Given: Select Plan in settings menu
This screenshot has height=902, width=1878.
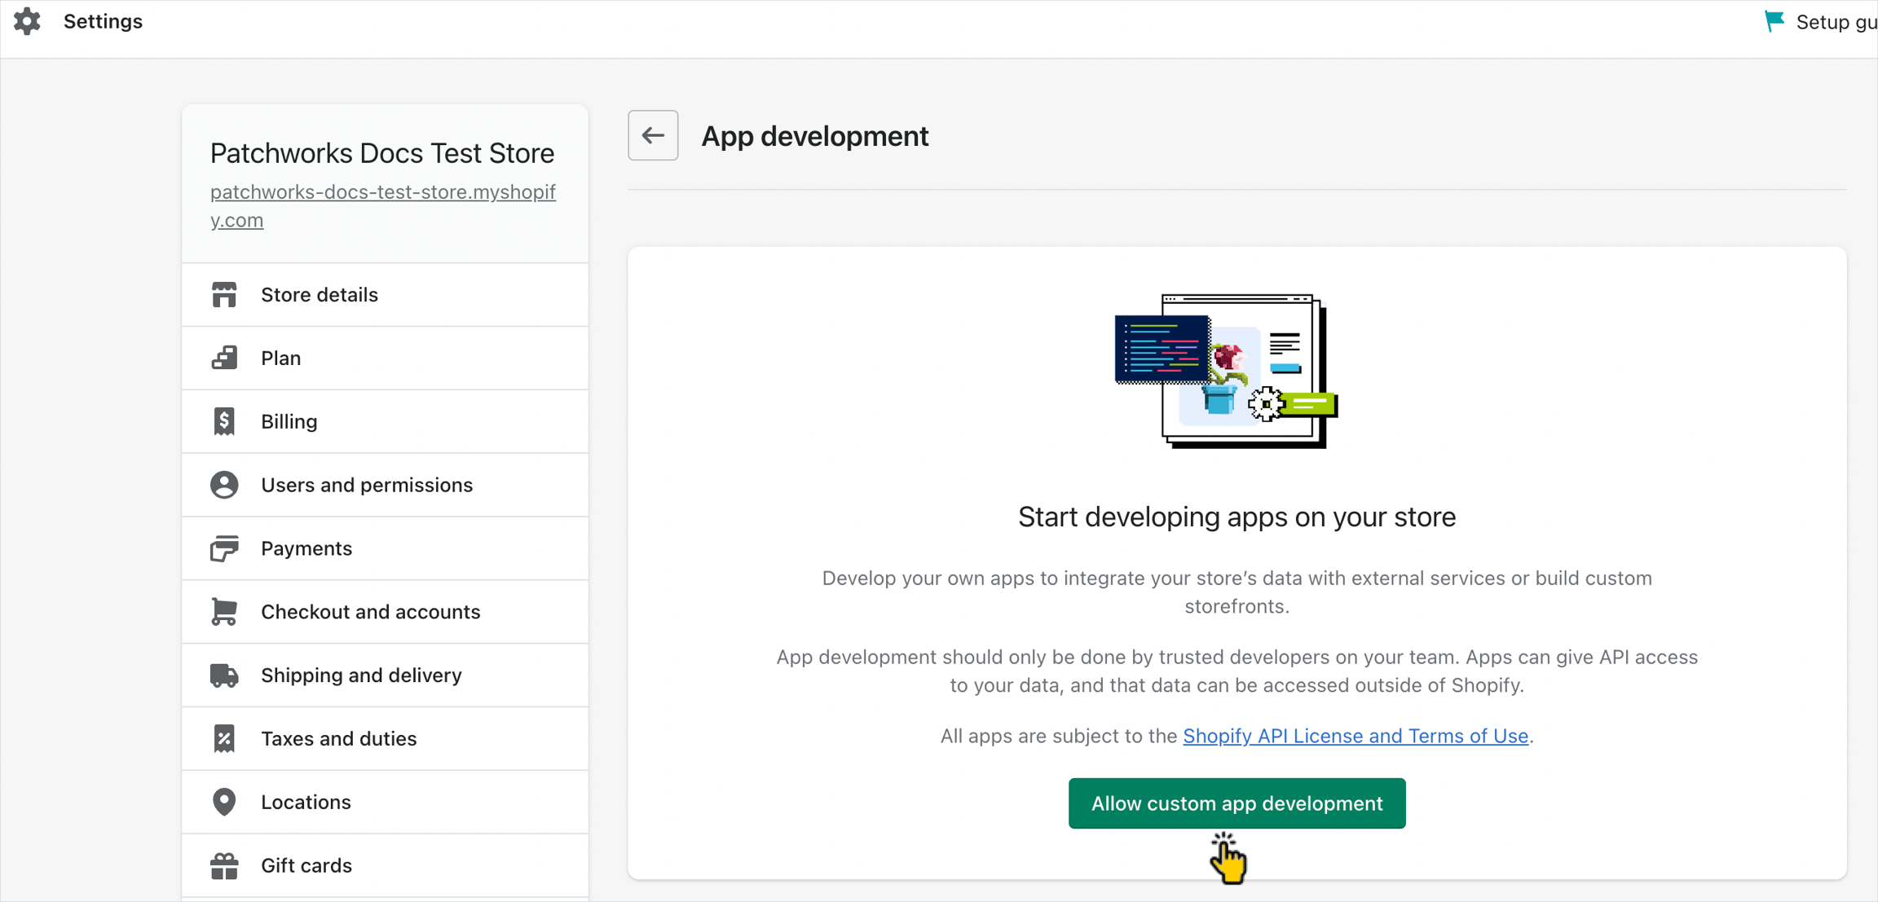Looking at the screenshot, I should (281, 359).
